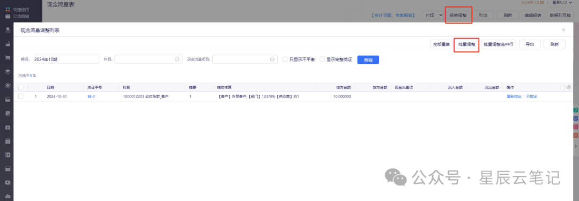Image resolution: width=579 pixels, height=201 pixels.
Task: Open the notebook icon in sidebar
Action: 8,155
